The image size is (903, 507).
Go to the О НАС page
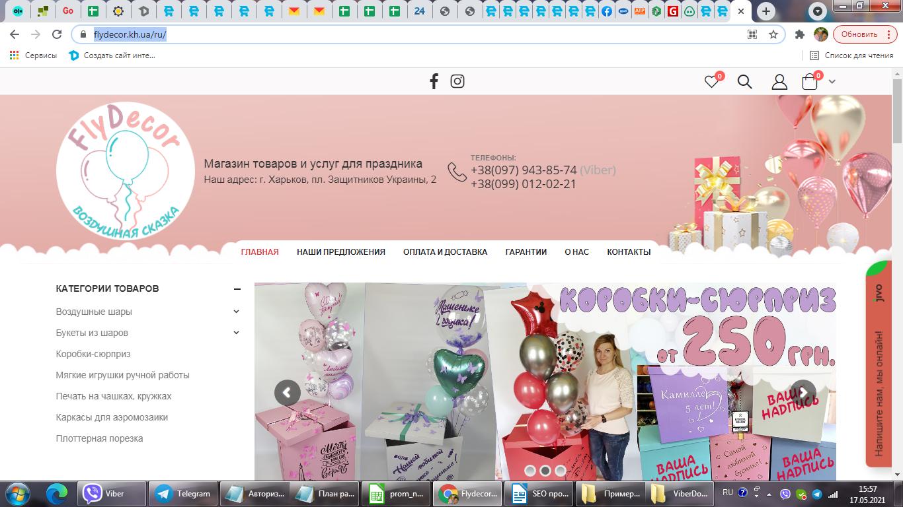pos(577,252)
